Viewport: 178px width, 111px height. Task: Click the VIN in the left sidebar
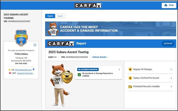pos(17,21)
